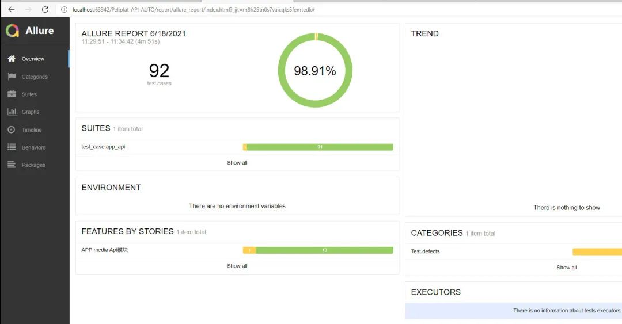
Task: Click 'There is nothing to show' text
Action: point(567,208)
